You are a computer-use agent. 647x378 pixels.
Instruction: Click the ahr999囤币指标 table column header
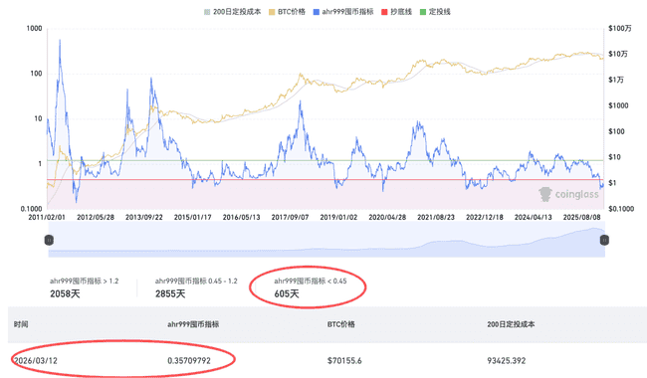tap(193, 324)
